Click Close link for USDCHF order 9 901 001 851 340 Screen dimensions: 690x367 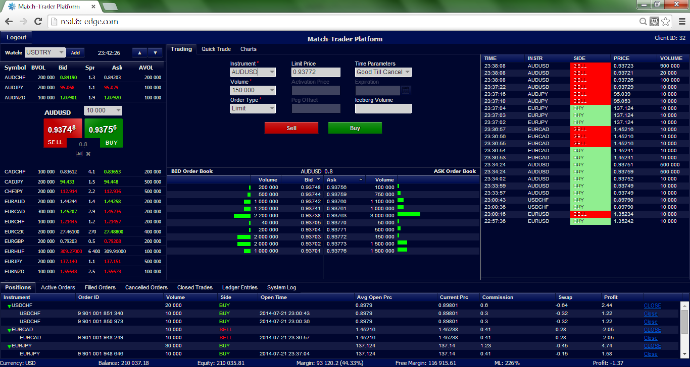click(651, 314)
